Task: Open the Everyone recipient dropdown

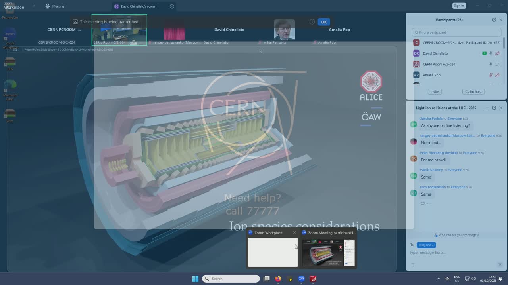Action: click(426, 245)
